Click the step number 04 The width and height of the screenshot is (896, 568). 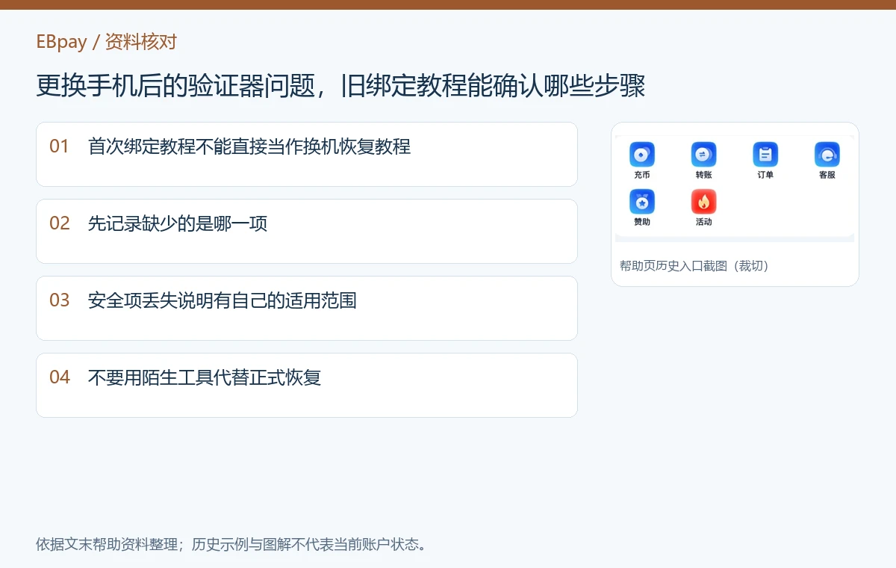point(59,377)
